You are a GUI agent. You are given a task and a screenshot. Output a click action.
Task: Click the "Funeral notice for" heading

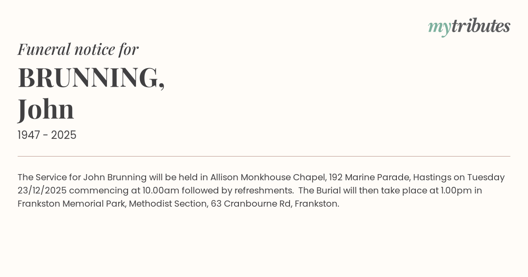click(78, 49)
